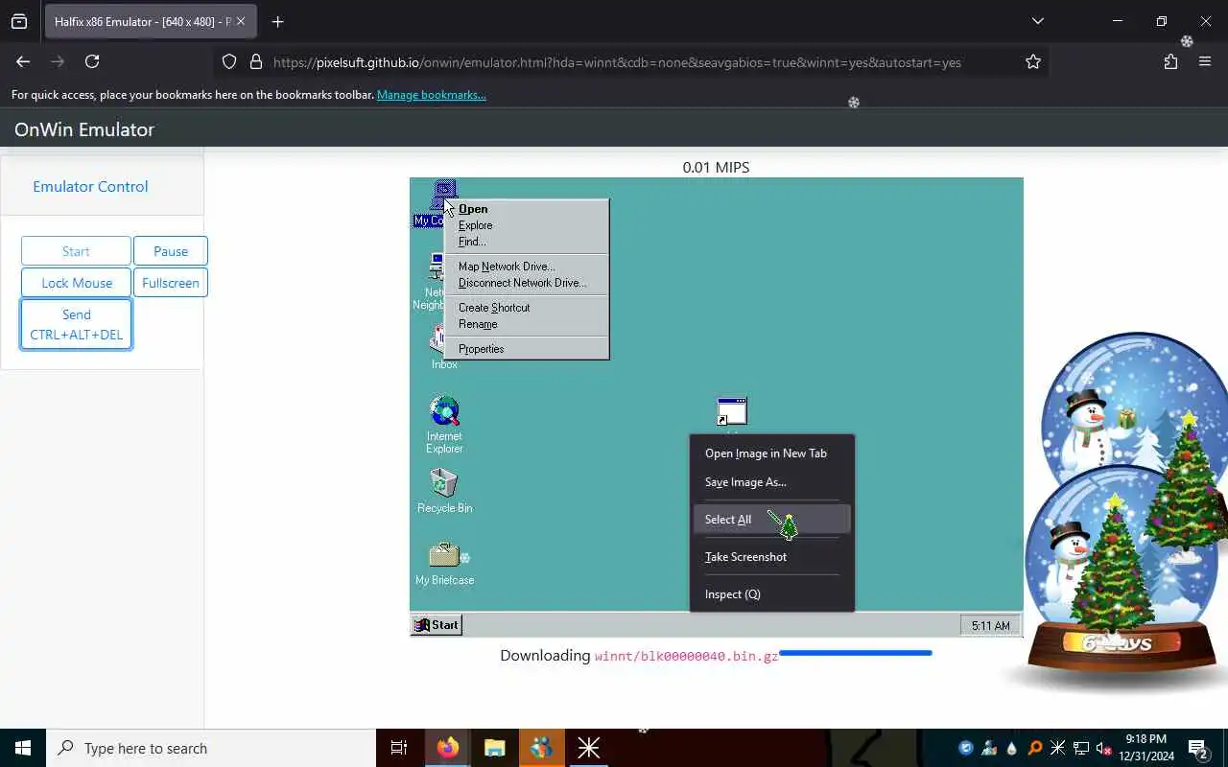Choose Disconnect Network Drive... entry
The height and width of the screenshot is (767, 1228).
click(x=526, y=283)
